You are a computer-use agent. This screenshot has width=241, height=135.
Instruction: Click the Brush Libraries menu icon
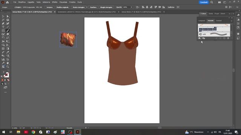(x=200, y=38)
